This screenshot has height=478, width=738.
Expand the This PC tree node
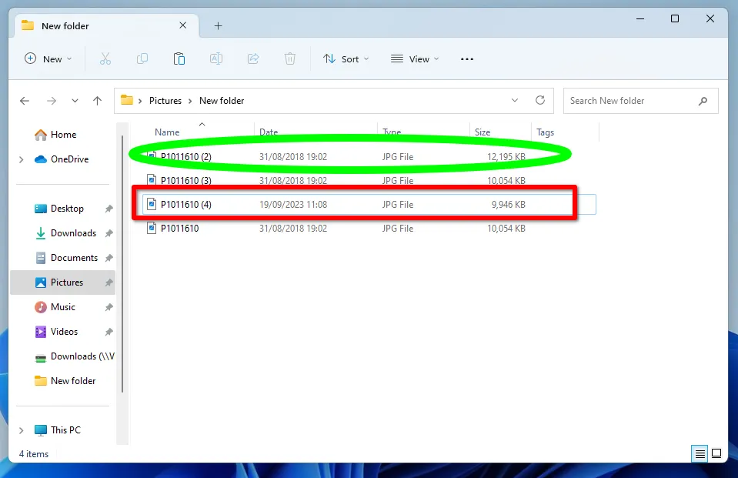22,430
